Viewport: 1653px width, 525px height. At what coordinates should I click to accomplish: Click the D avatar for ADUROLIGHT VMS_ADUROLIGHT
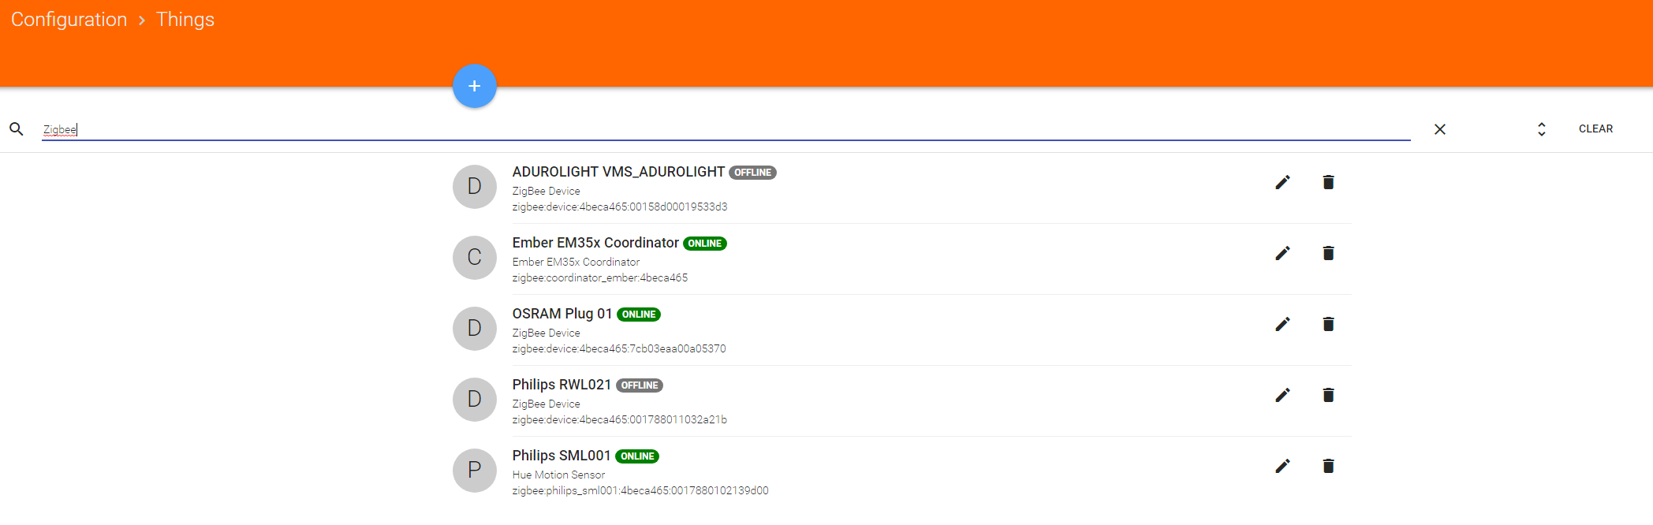coord(474,187)
